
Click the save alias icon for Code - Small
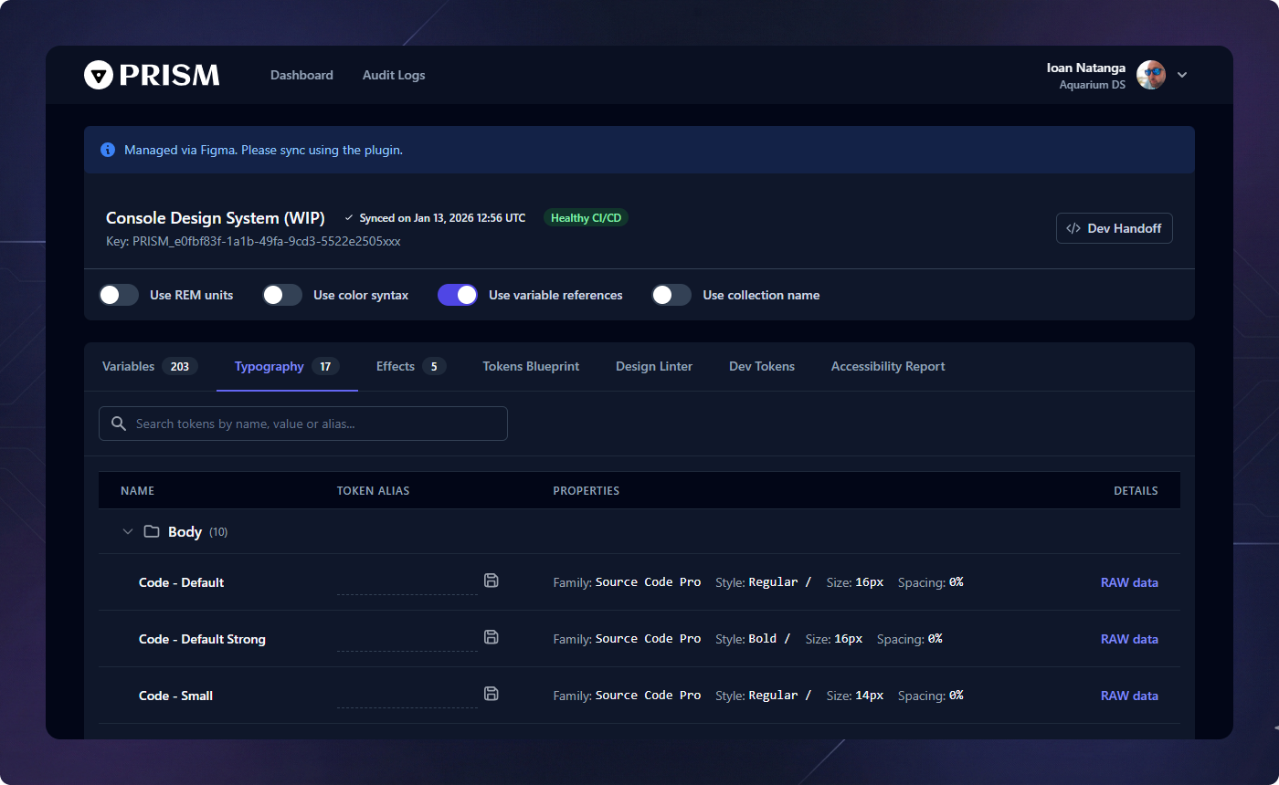tap(492, 694)
